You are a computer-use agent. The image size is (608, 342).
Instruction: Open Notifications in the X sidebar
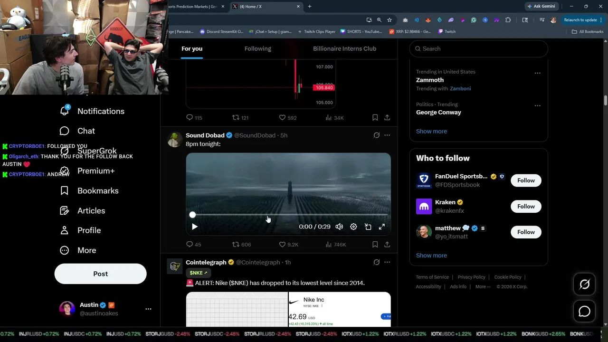(92, 111)
